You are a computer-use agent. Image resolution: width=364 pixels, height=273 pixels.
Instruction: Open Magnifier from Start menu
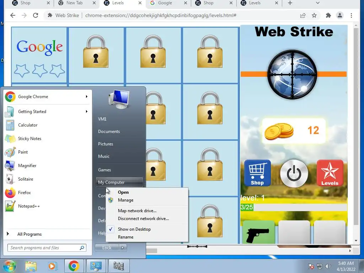pos(48,166)
